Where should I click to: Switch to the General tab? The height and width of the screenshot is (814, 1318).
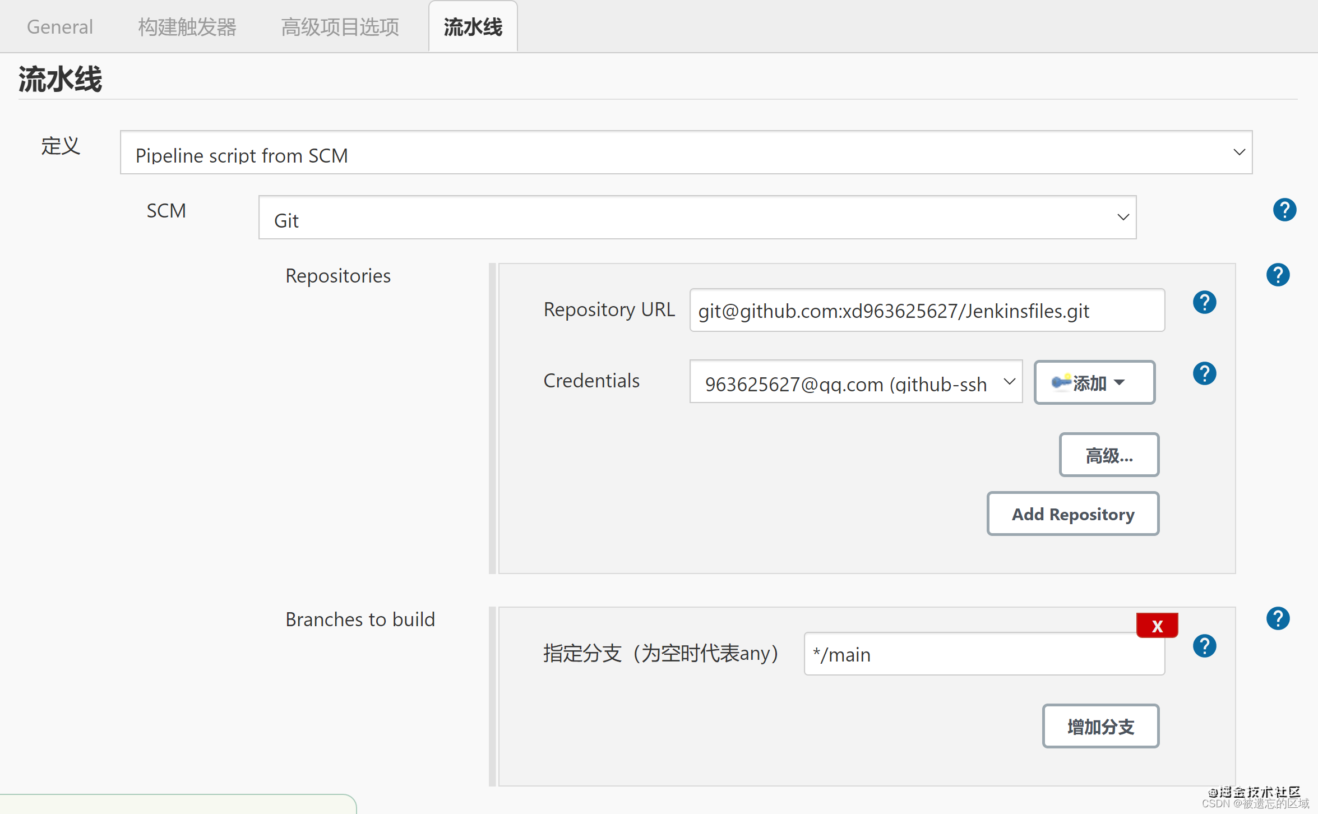tap(60, 27)
